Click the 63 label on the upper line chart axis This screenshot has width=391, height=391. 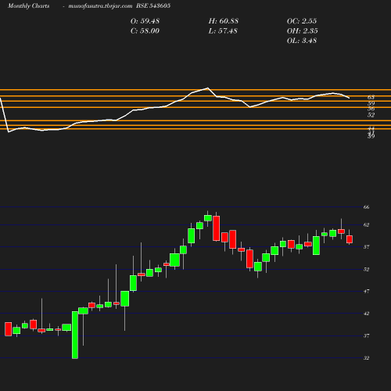tap(371, 97)
